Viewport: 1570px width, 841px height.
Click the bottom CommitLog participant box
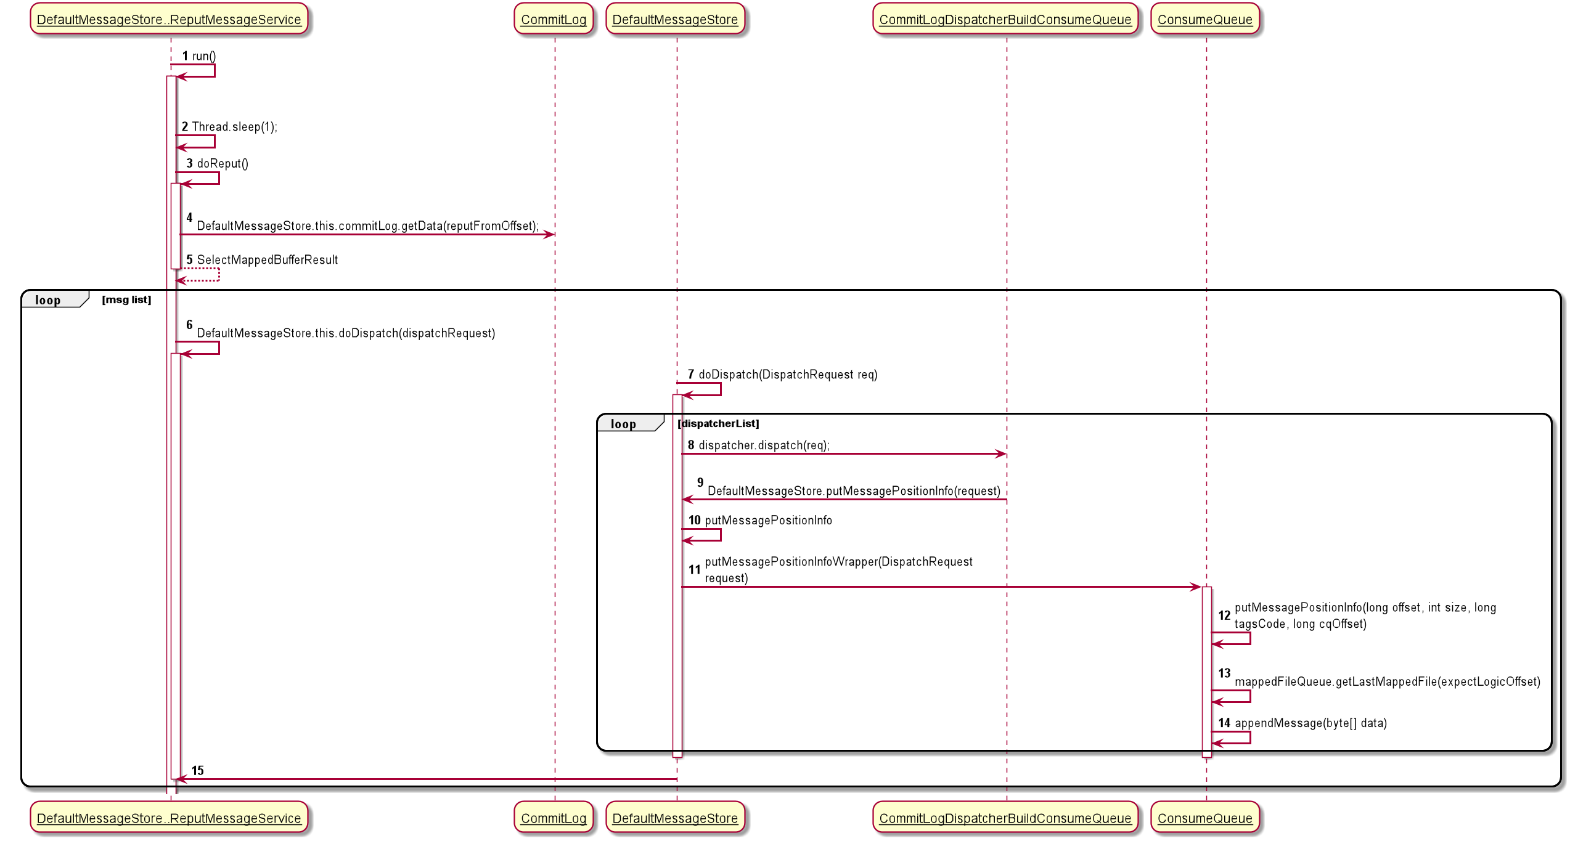[554, 818]
